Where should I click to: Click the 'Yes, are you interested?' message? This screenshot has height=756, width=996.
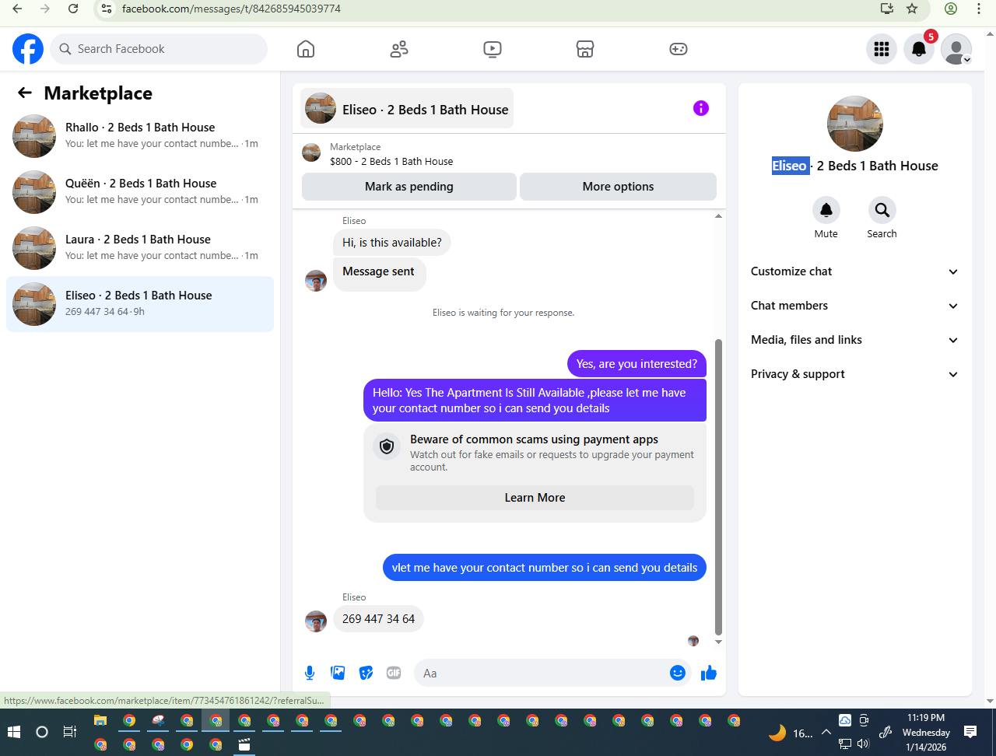[637, 364]
